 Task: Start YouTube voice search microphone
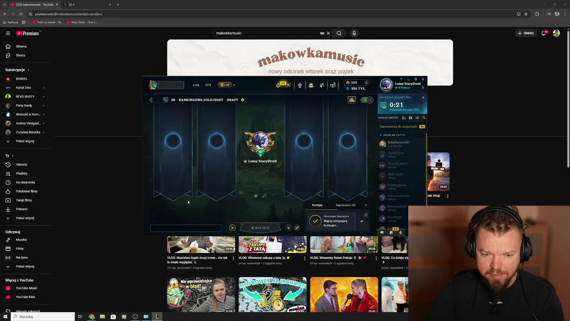(354, 33)
